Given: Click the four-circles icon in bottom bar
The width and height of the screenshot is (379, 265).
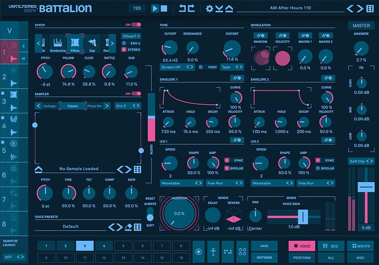Looking at the screenshot, I should pyautogui.click(x=242, y=252).
